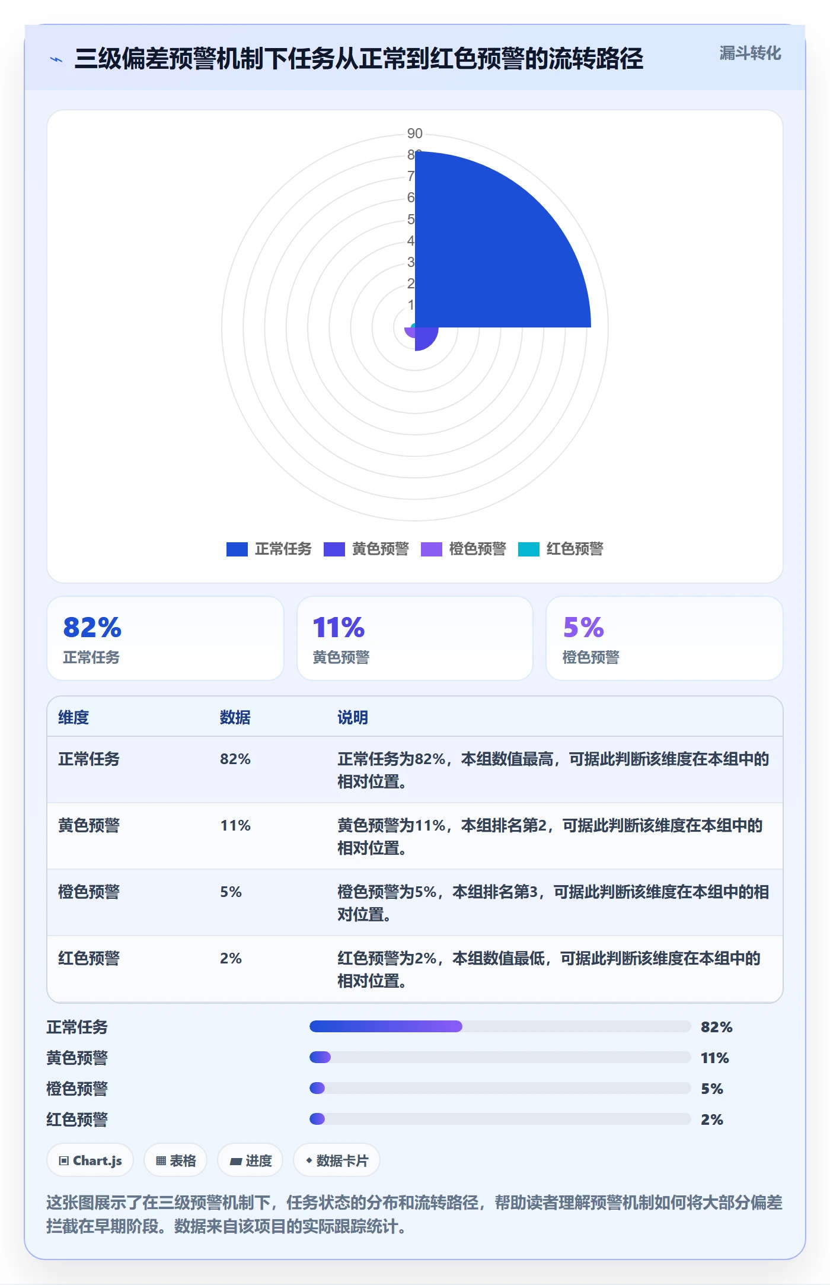Click description starting 正常任务为82%
This screenshot has height=1285, width=830.
tap(553, 770)
